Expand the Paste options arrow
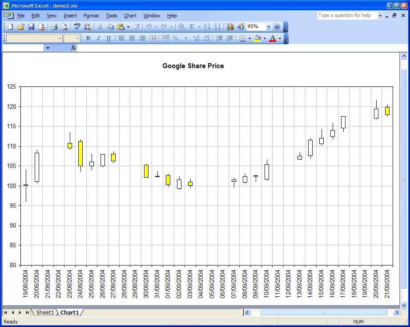This screenshot has height=327, width=410. (x=128, y=27)
